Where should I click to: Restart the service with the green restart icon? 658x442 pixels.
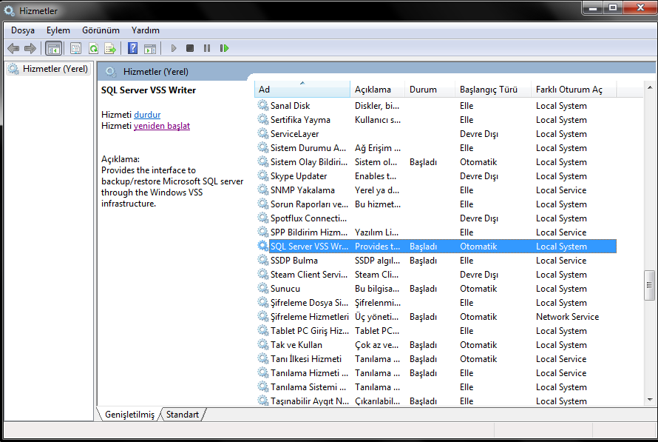pos(225,48)
